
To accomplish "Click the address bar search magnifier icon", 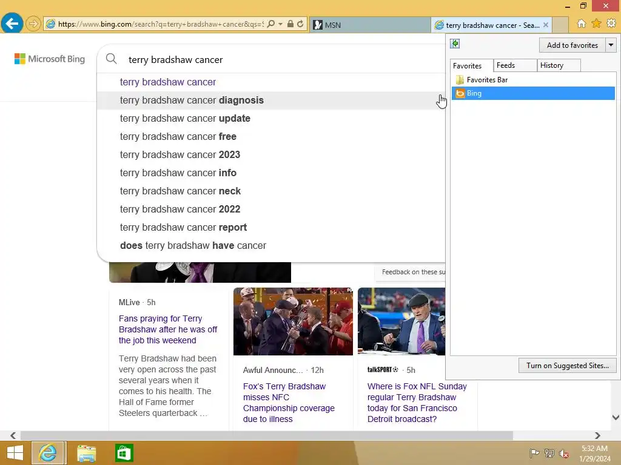I will (x=271, y=24).
